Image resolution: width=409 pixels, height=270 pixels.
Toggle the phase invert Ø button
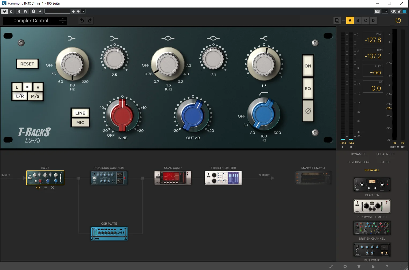[308, 111]
